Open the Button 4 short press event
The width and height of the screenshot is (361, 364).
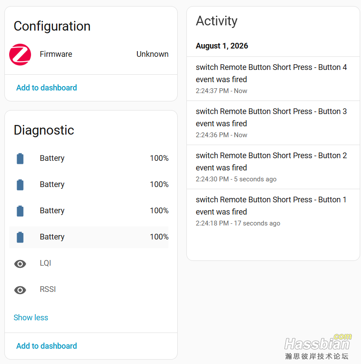273,79
